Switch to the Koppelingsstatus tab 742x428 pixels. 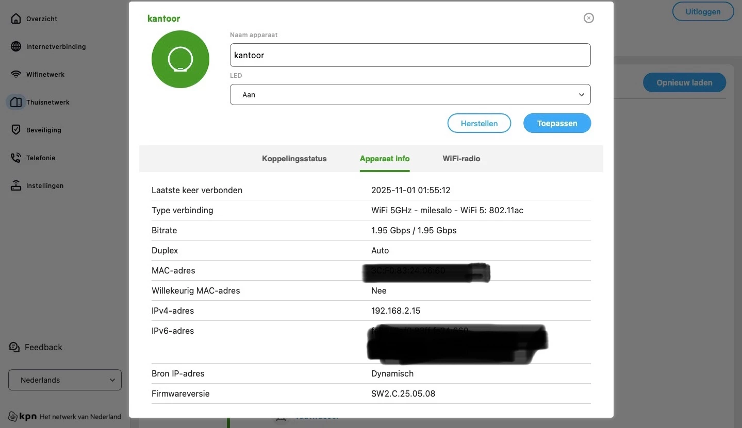[x=294, y=159]
